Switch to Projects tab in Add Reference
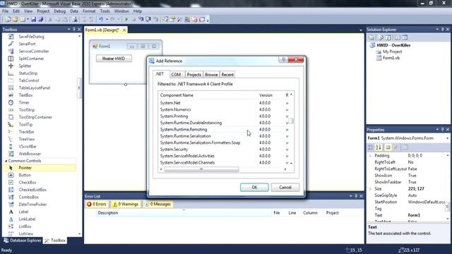Viewport: 452px width, 254px height. pos(194,75)
